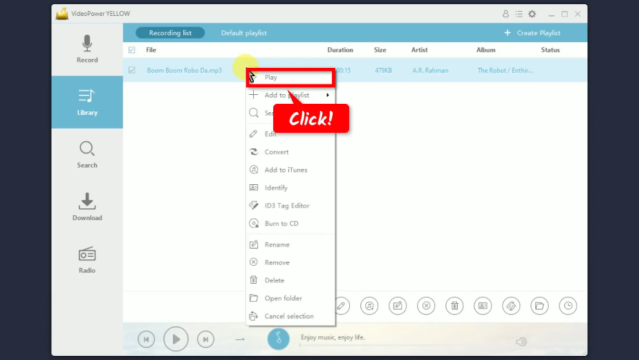Skip to previous track in player
This screenshot has height=360, width=639.
[147, 339]
